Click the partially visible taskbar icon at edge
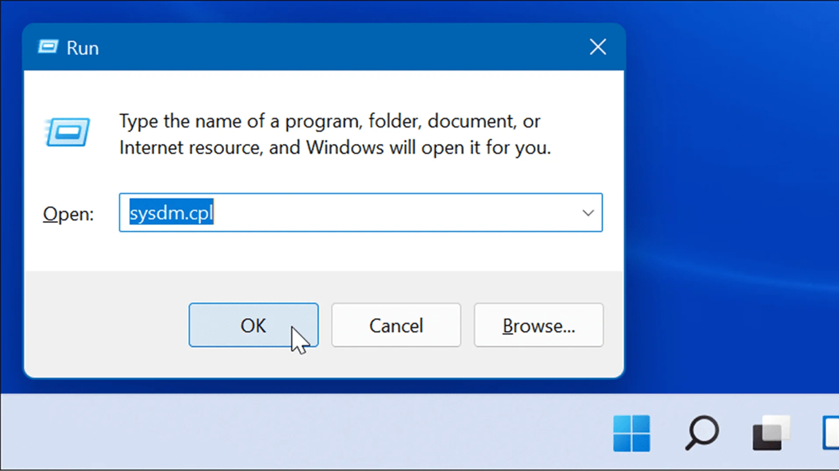This screenshot has width=839, height=471. click(x=830, y=433)
